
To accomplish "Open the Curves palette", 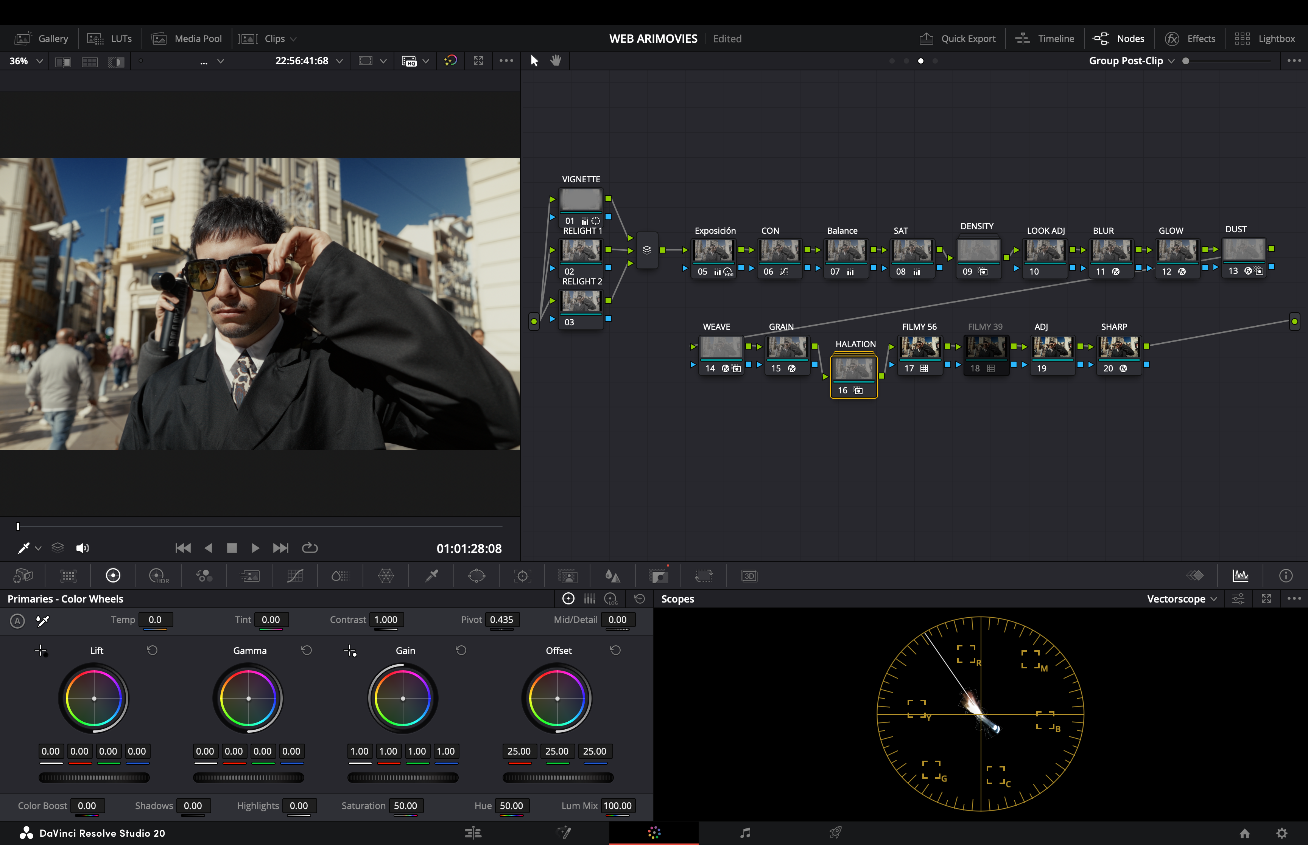I will [295, 576].
